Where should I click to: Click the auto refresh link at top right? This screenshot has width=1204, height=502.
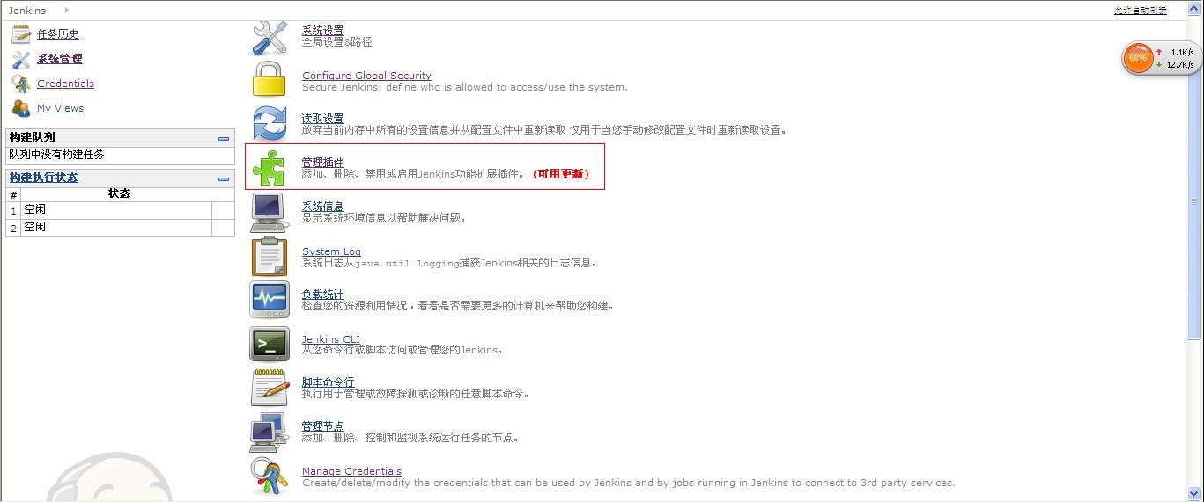(1140, 11)
